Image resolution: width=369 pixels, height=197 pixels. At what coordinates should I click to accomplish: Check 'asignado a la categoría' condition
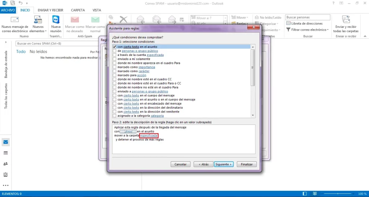tap(115, 116)
